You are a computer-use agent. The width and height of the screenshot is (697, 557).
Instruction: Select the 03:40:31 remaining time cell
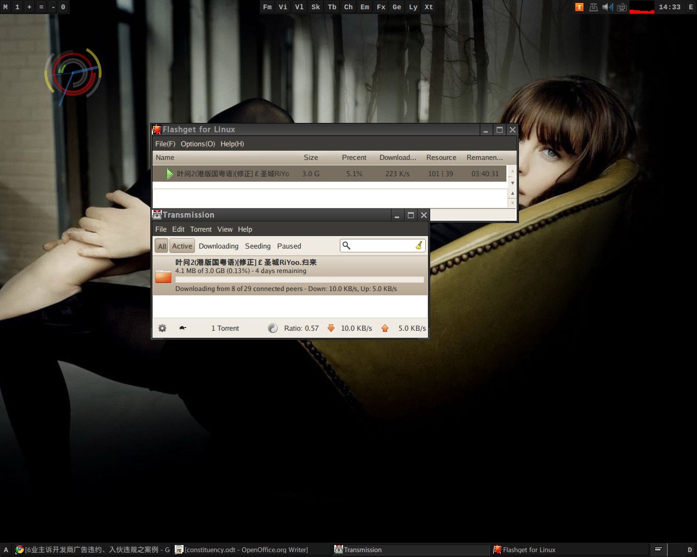[485, 174]
